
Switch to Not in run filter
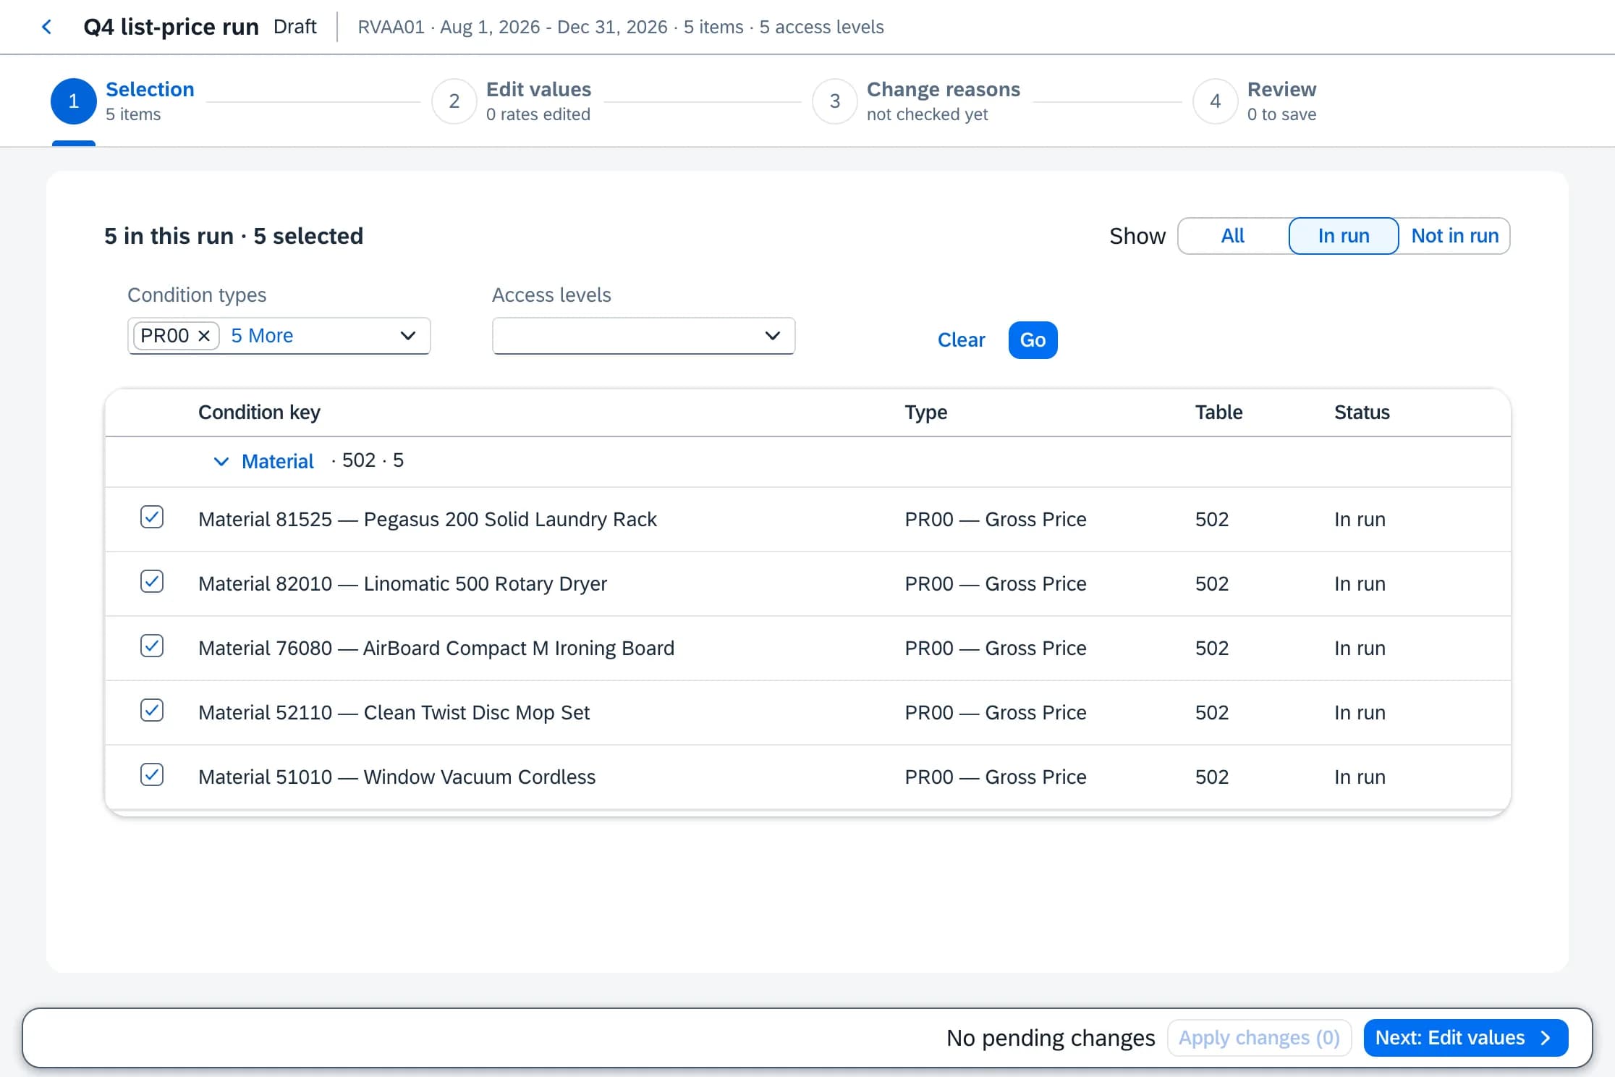(x=1454, y=236)
